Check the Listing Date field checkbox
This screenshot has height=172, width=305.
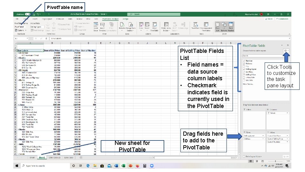pos(244,77)
